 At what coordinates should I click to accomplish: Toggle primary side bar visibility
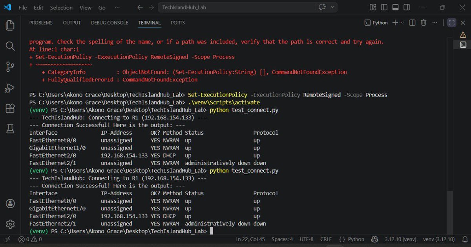tap(384, 7)
